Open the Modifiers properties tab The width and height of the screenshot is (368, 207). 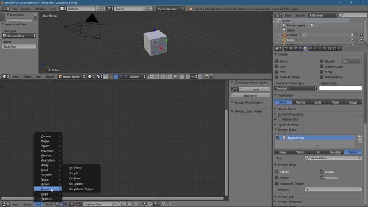pyautogui.click(x=315, y=48)
